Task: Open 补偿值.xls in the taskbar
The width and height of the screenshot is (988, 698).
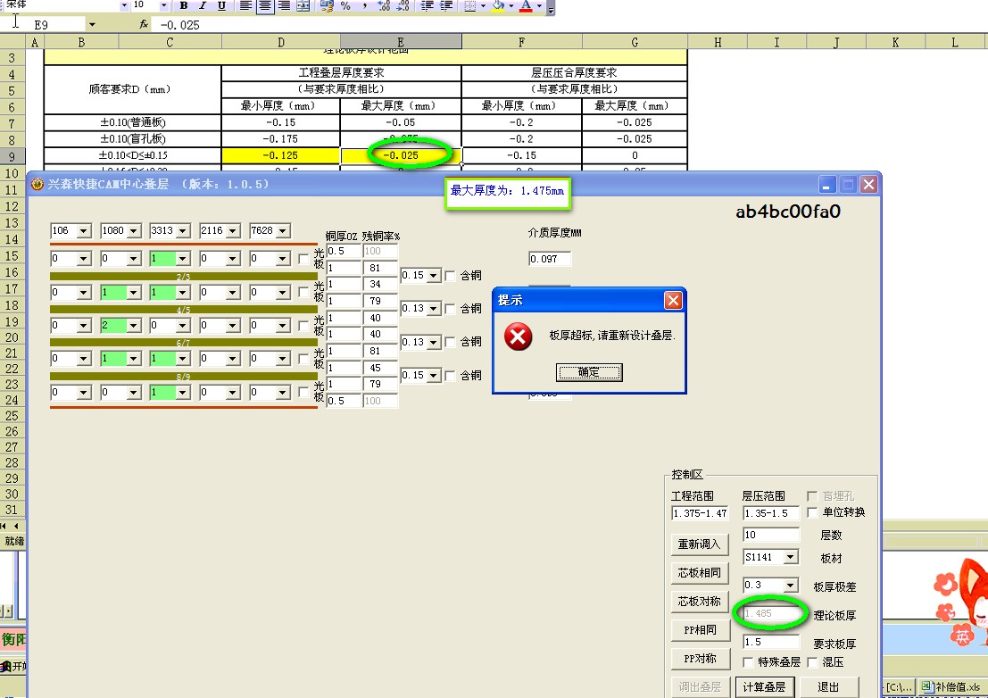Action: [951, 686]
